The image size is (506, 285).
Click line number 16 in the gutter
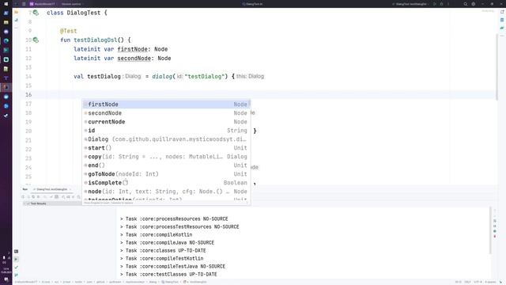(x=28, y=95)
